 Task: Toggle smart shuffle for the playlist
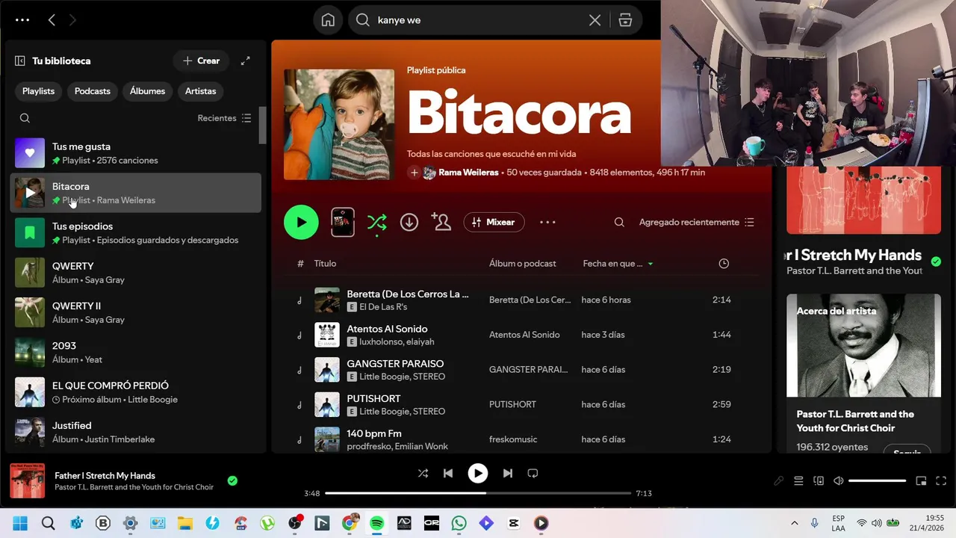[376, 223]
